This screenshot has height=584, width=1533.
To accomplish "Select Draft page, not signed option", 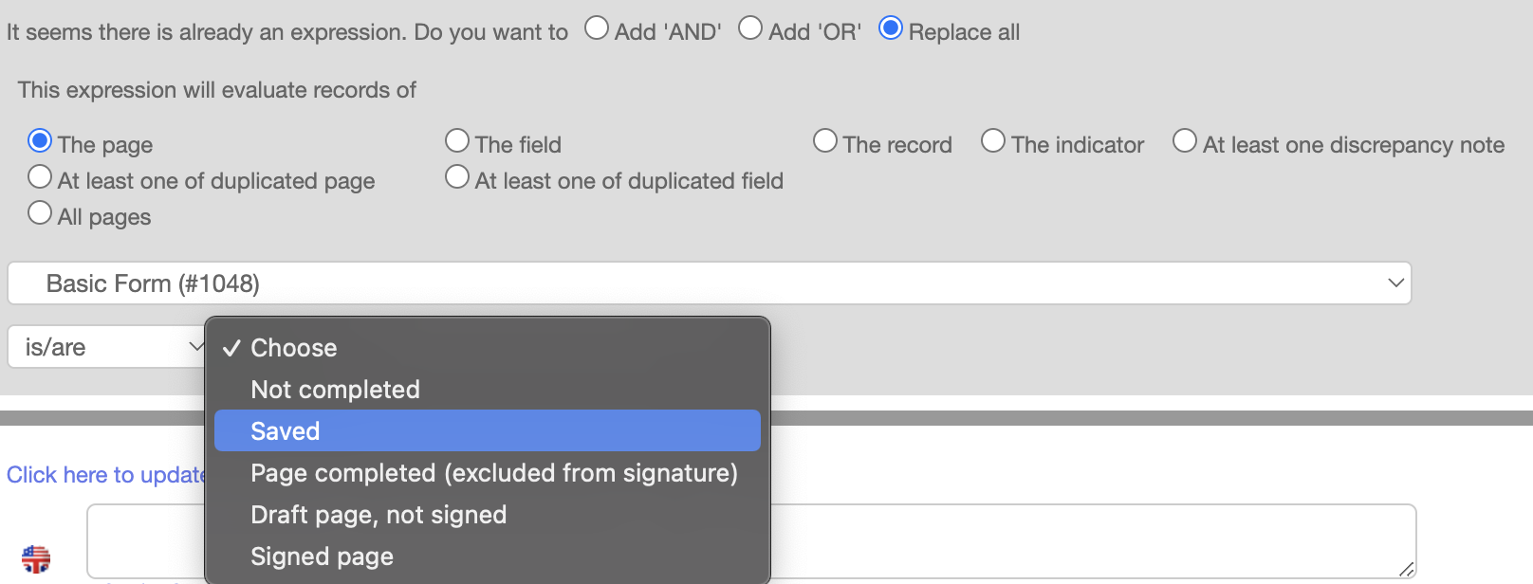I will pos(379,515).
